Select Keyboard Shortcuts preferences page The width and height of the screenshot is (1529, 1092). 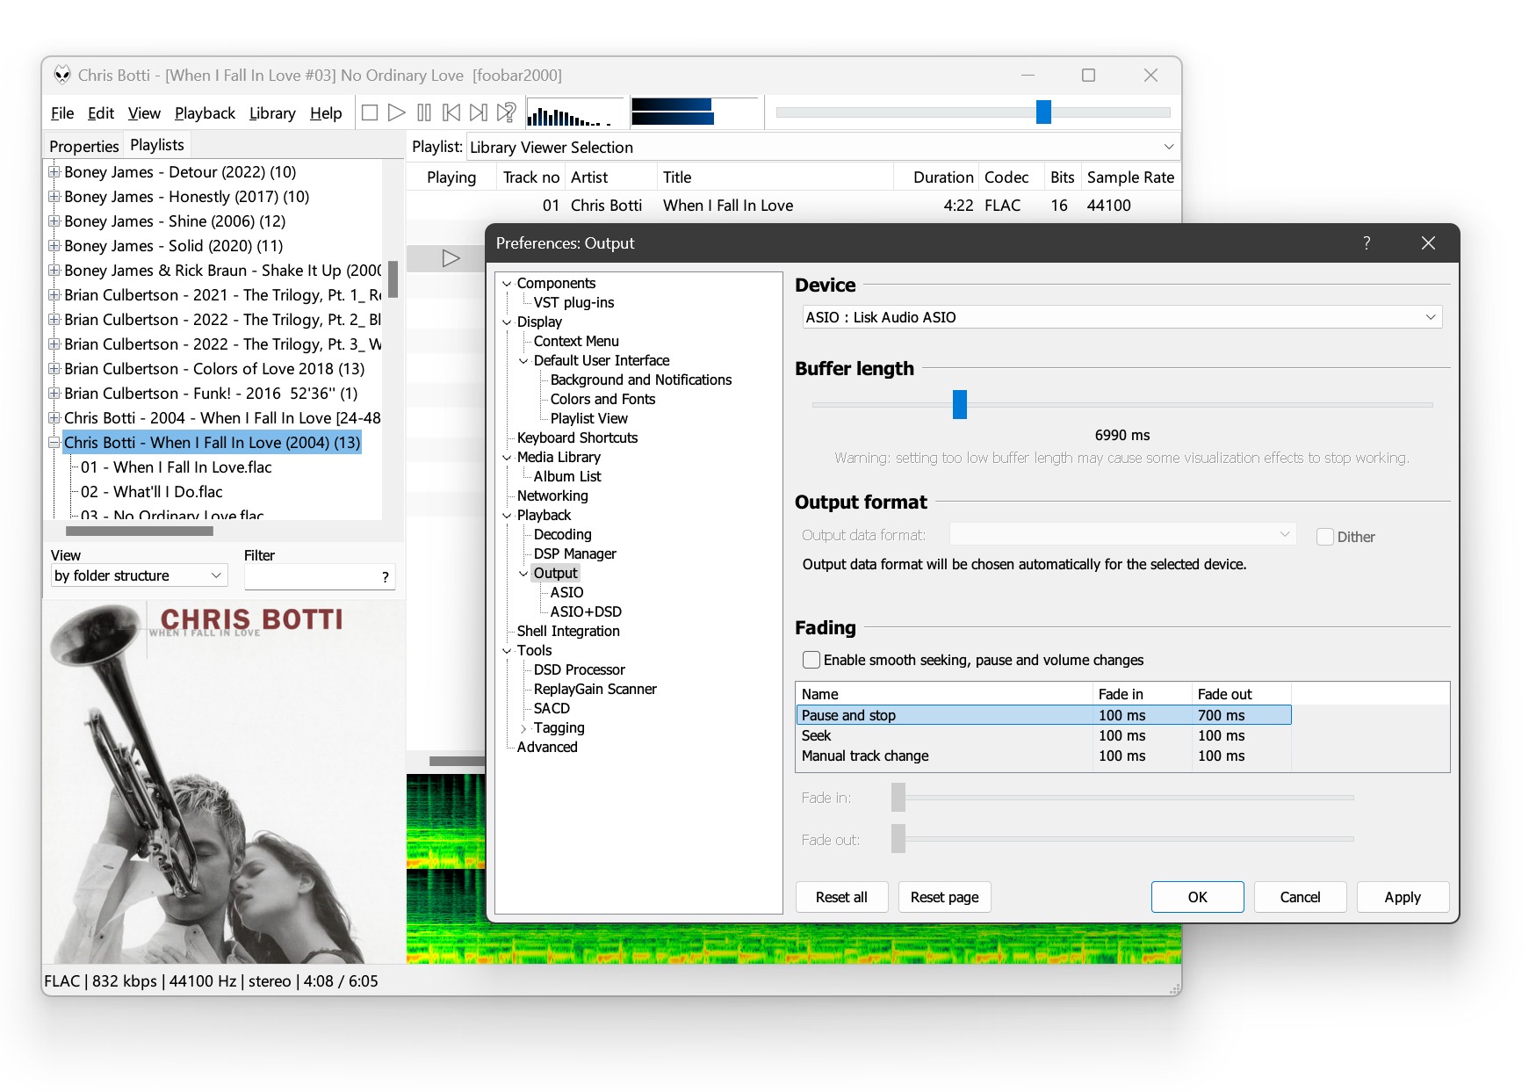tap(577, 438)
